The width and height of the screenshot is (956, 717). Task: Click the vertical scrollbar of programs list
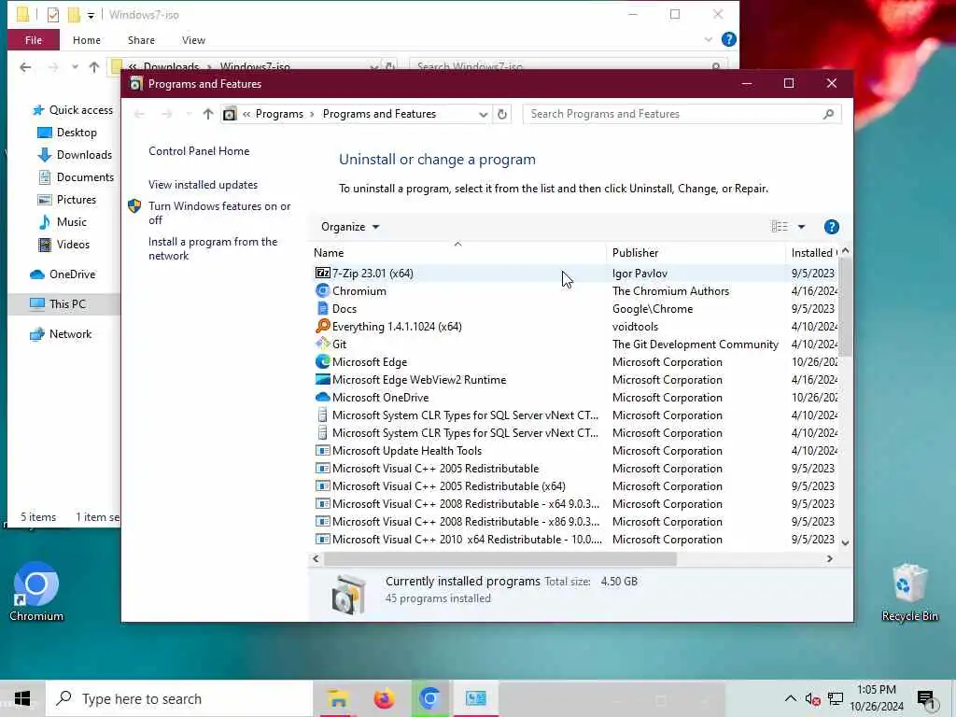845,306
